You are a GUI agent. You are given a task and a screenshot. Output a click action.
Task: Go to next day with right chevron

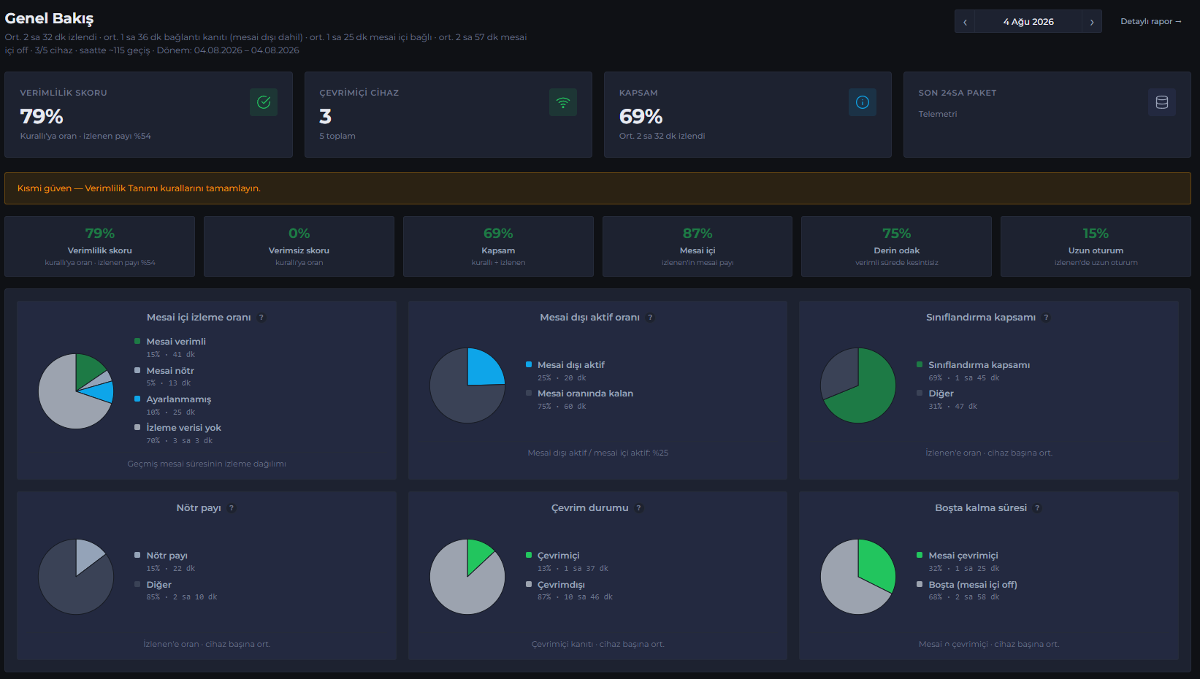1092,22
